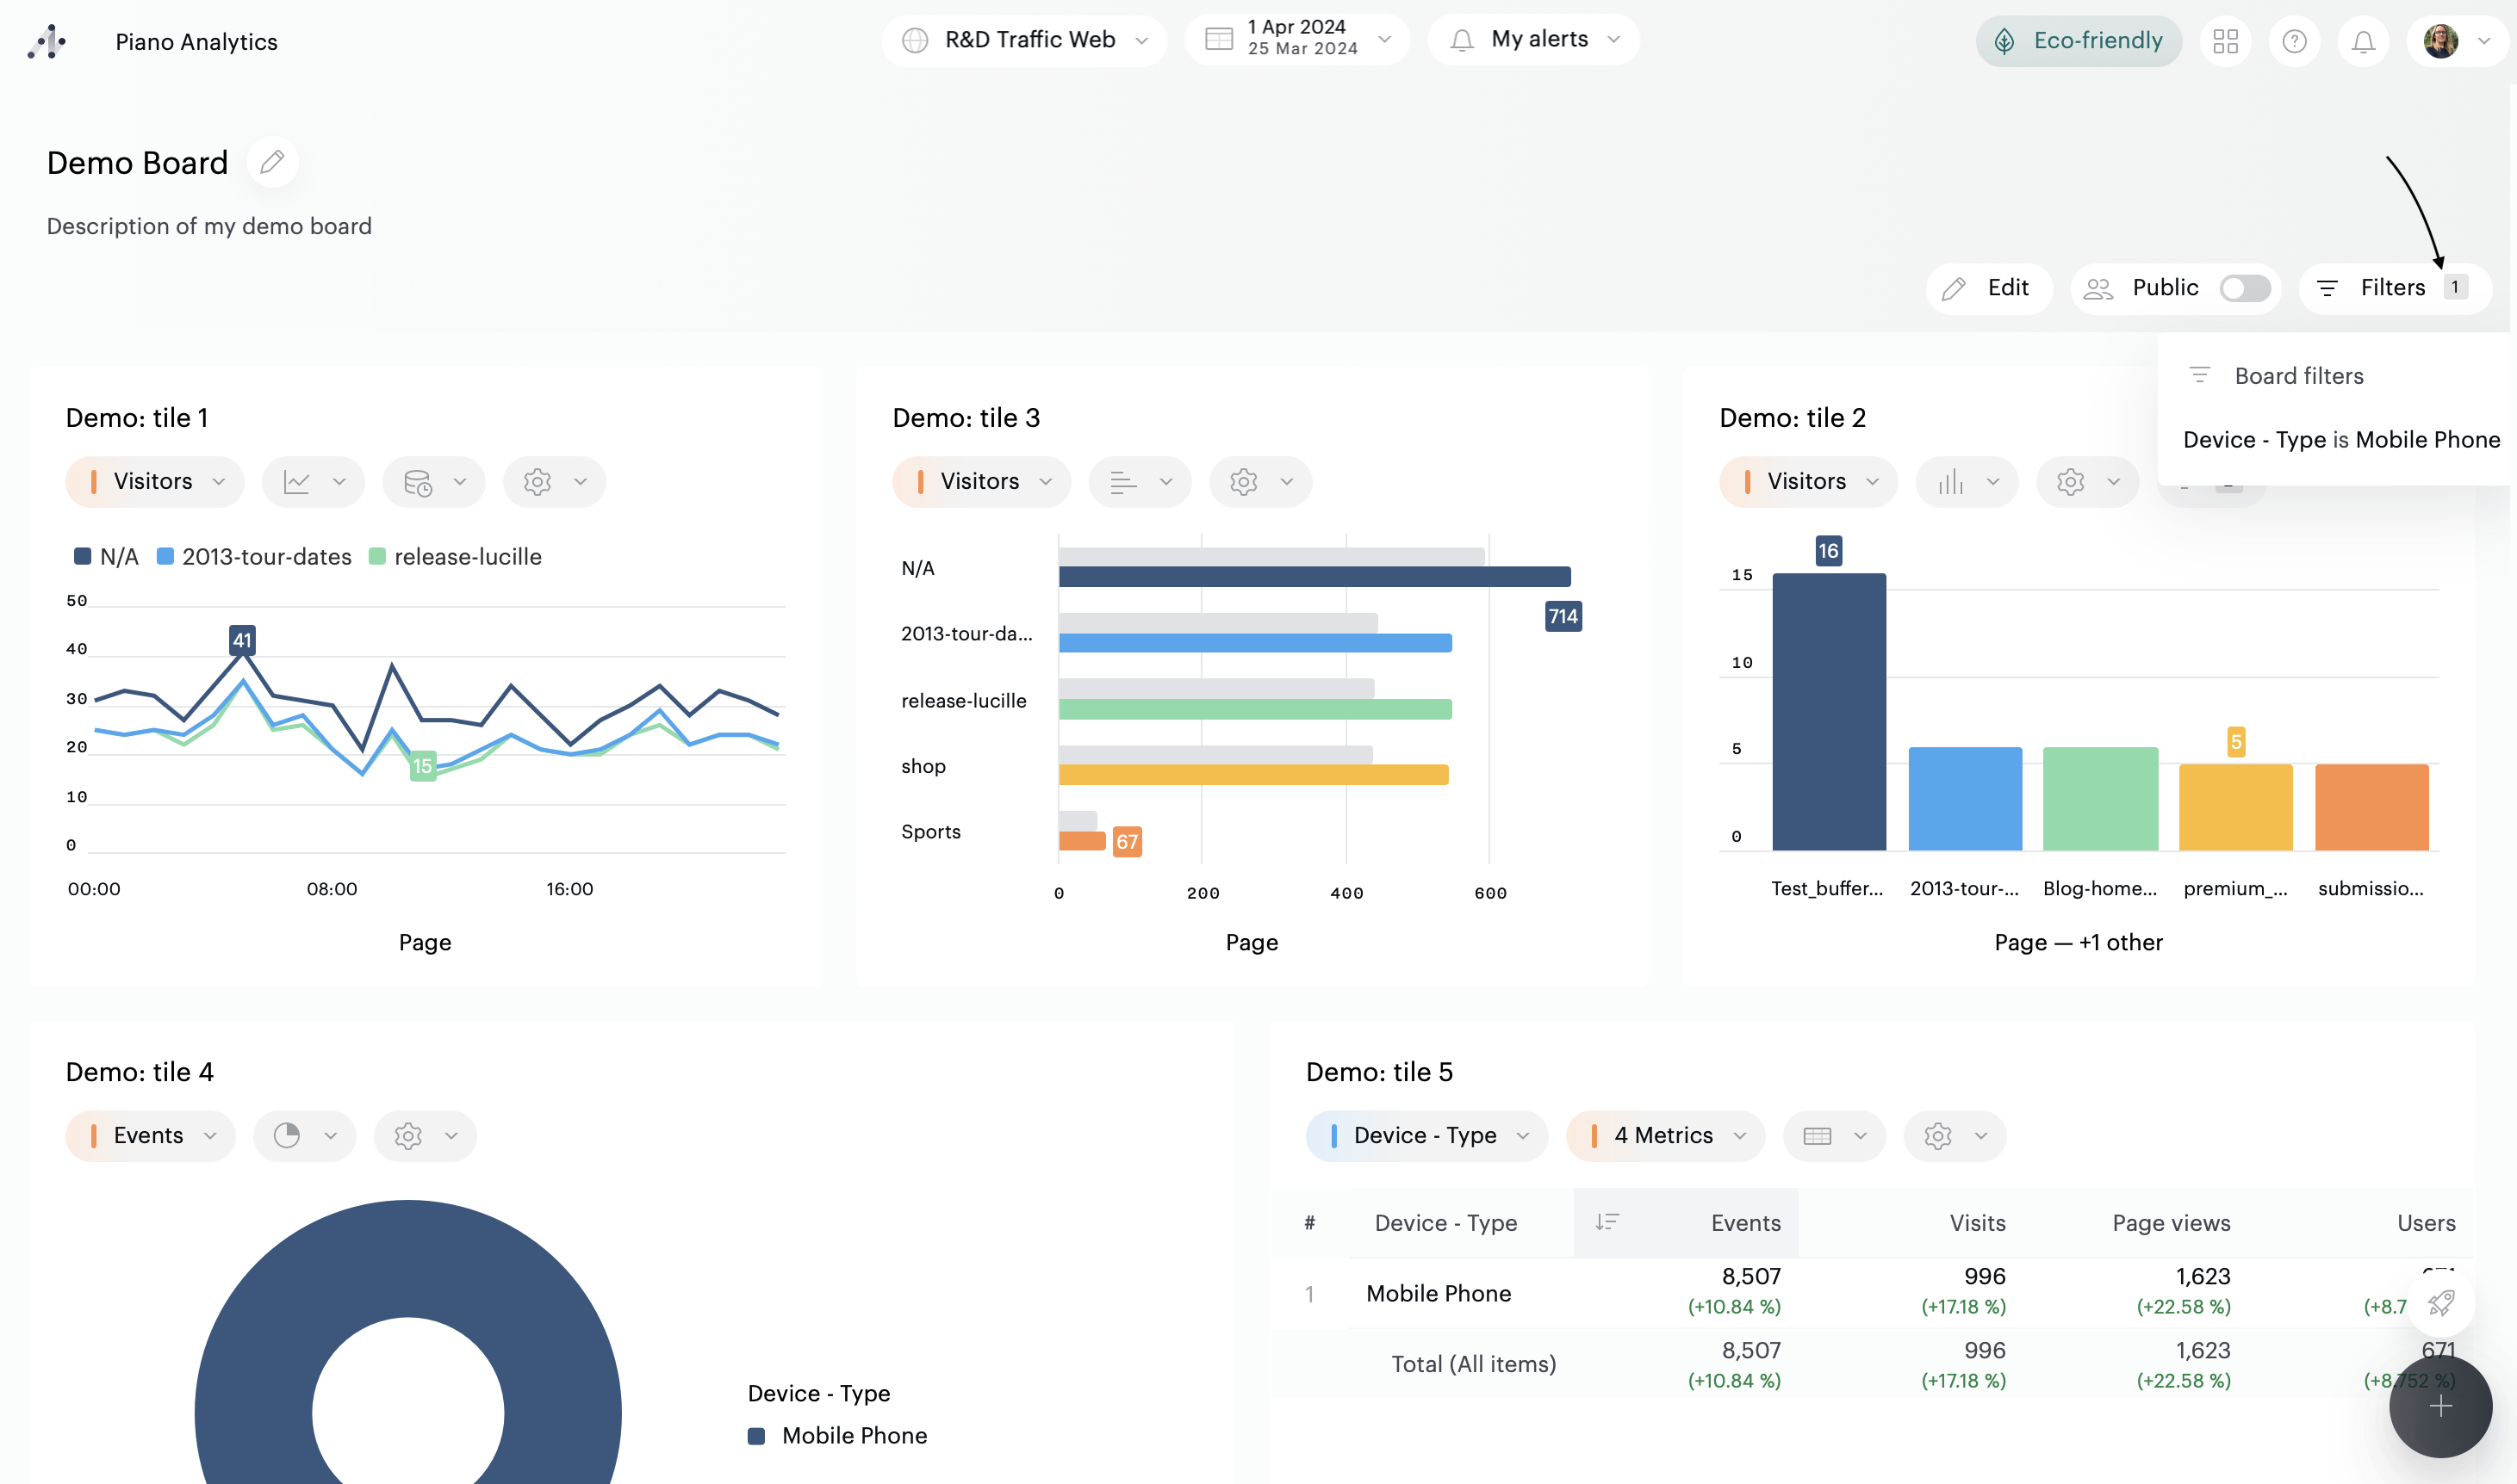Click the pencil icon beside Demo Board title

click(x=272, y=162)
